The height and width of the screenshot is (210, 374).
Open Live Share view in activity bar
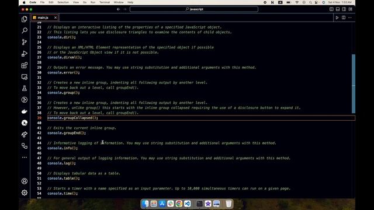point(25,135)
